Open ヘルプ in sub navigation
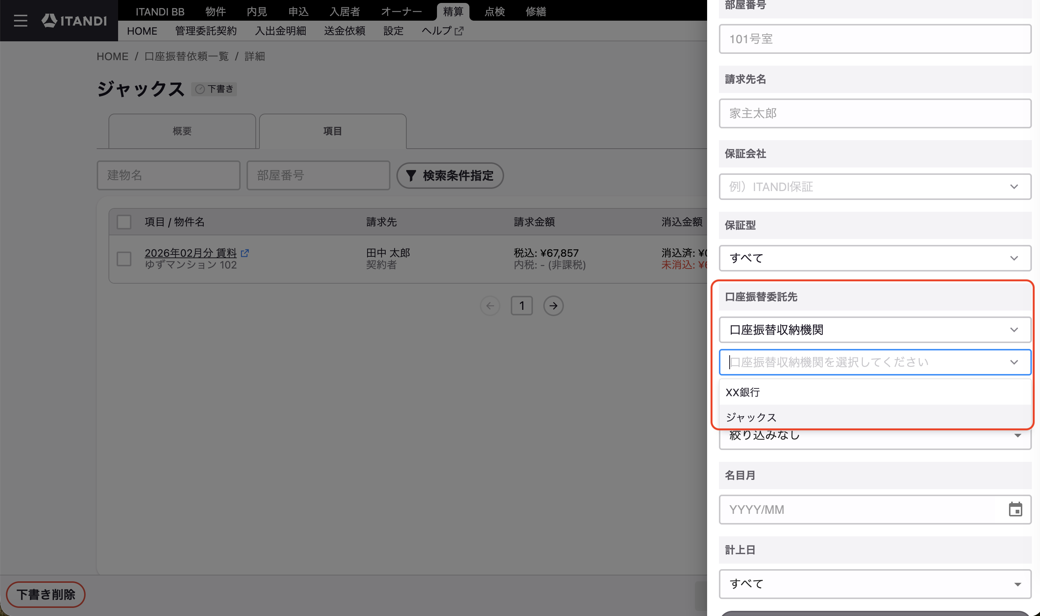The height and width of the screenshot is (616, 1040). tap(437, 31)
